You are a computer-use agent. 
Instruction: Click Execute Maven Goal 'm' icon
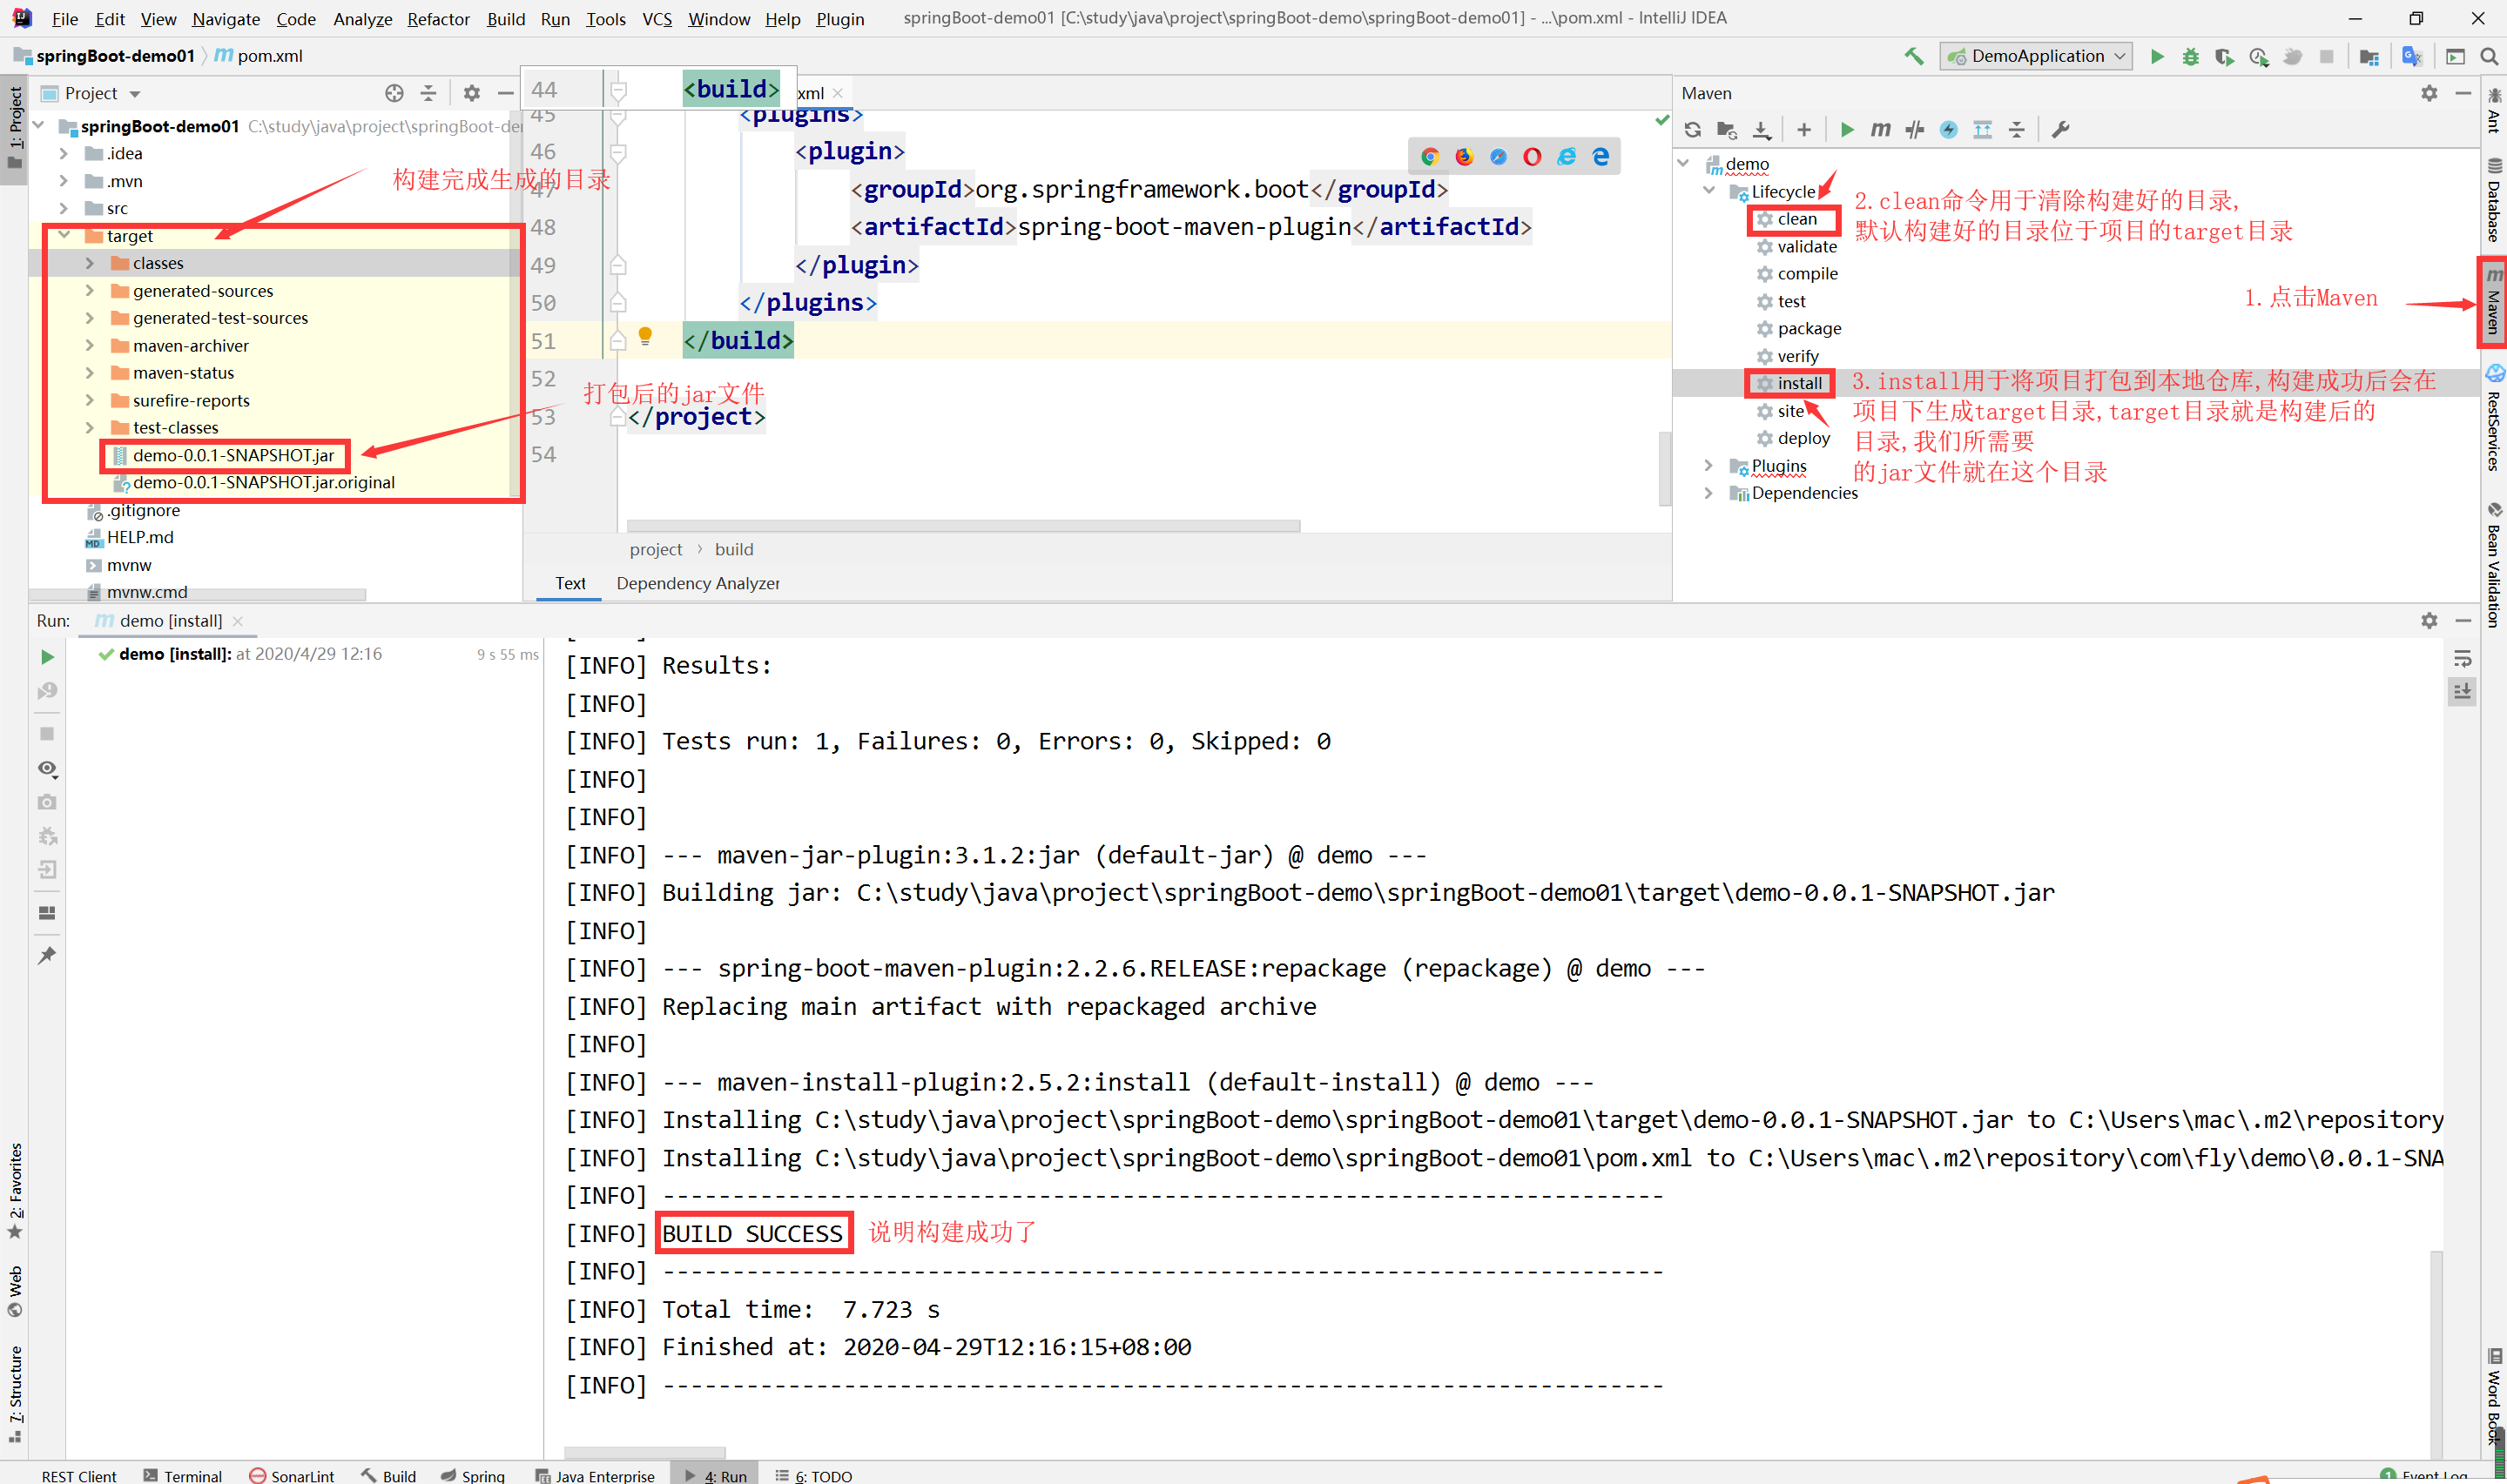point(1880,130)
